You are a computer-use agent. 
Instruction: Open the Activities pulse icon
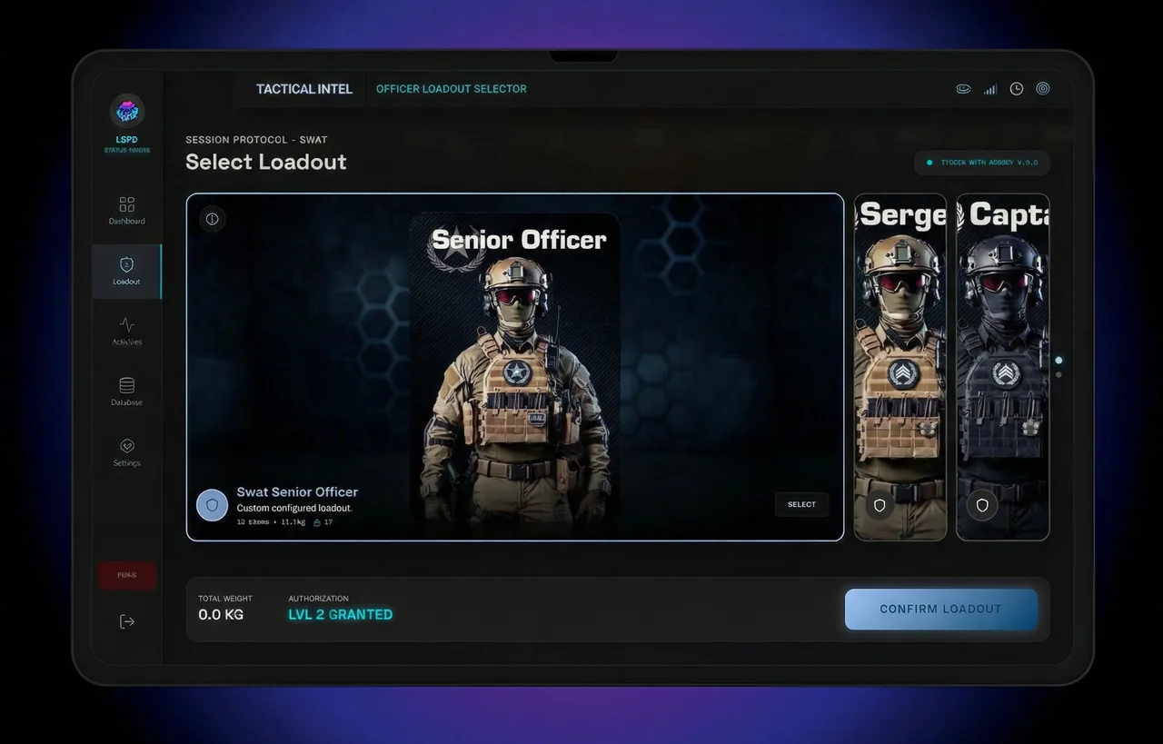[127, 324]
